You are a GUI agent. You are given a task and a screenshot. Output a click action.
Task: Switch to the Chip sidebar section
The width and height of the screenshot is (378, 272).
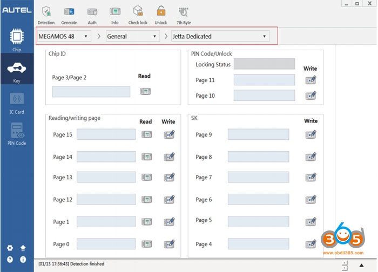[x=17, y=40]
